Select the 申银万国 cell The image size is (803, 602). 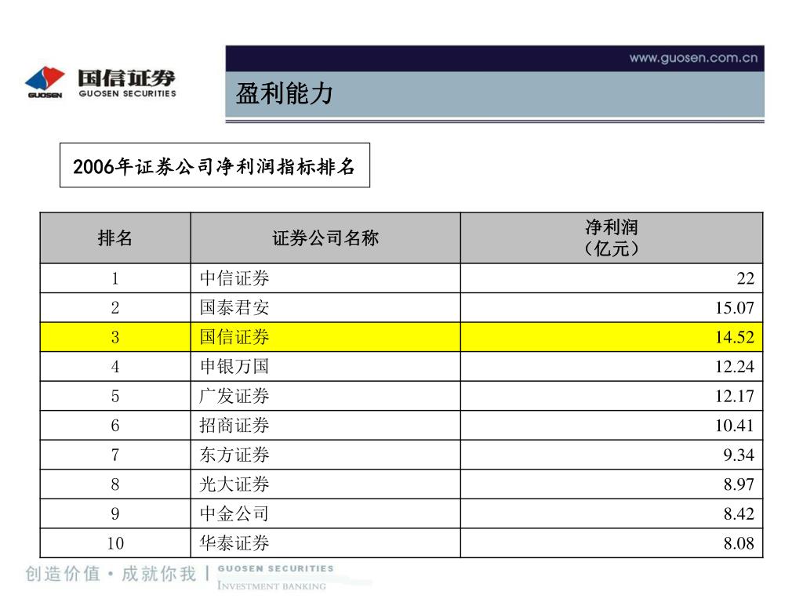tap(325, 367)
